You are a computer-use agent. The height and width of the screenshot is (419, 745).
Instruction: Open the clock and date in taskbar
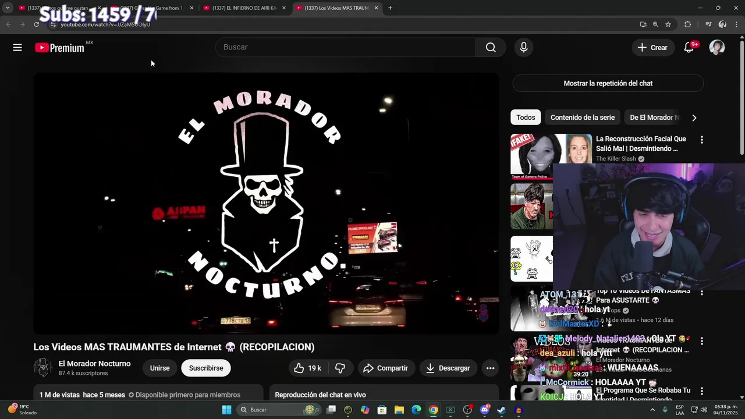[x=726, y=410]
